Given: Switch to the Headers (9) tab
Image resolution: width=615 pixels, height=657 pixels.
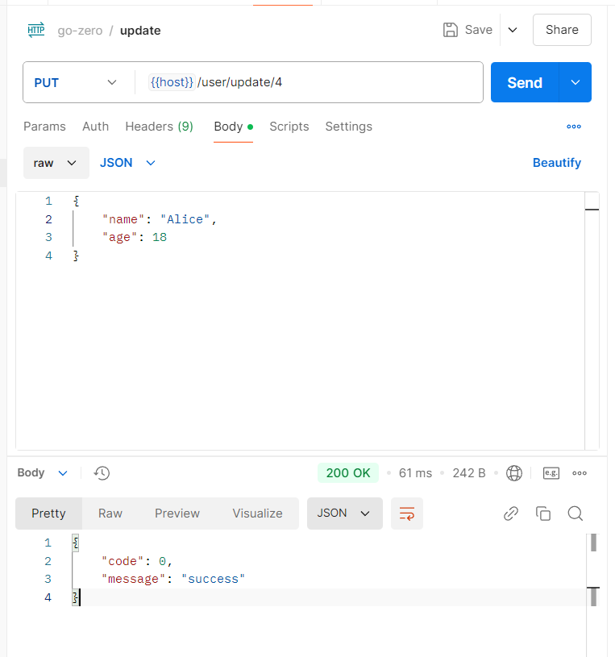Looking at the screenshot, I should pos(159,127).
